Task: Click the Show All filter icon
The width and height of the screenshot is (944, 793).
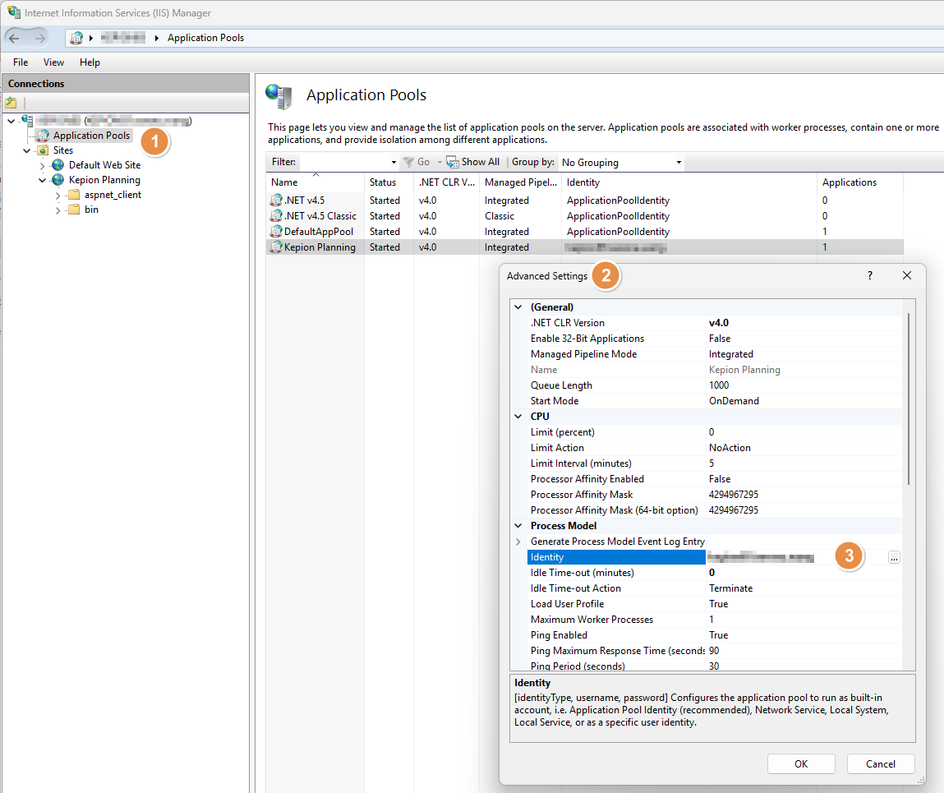Action: [x=452, y=162]
